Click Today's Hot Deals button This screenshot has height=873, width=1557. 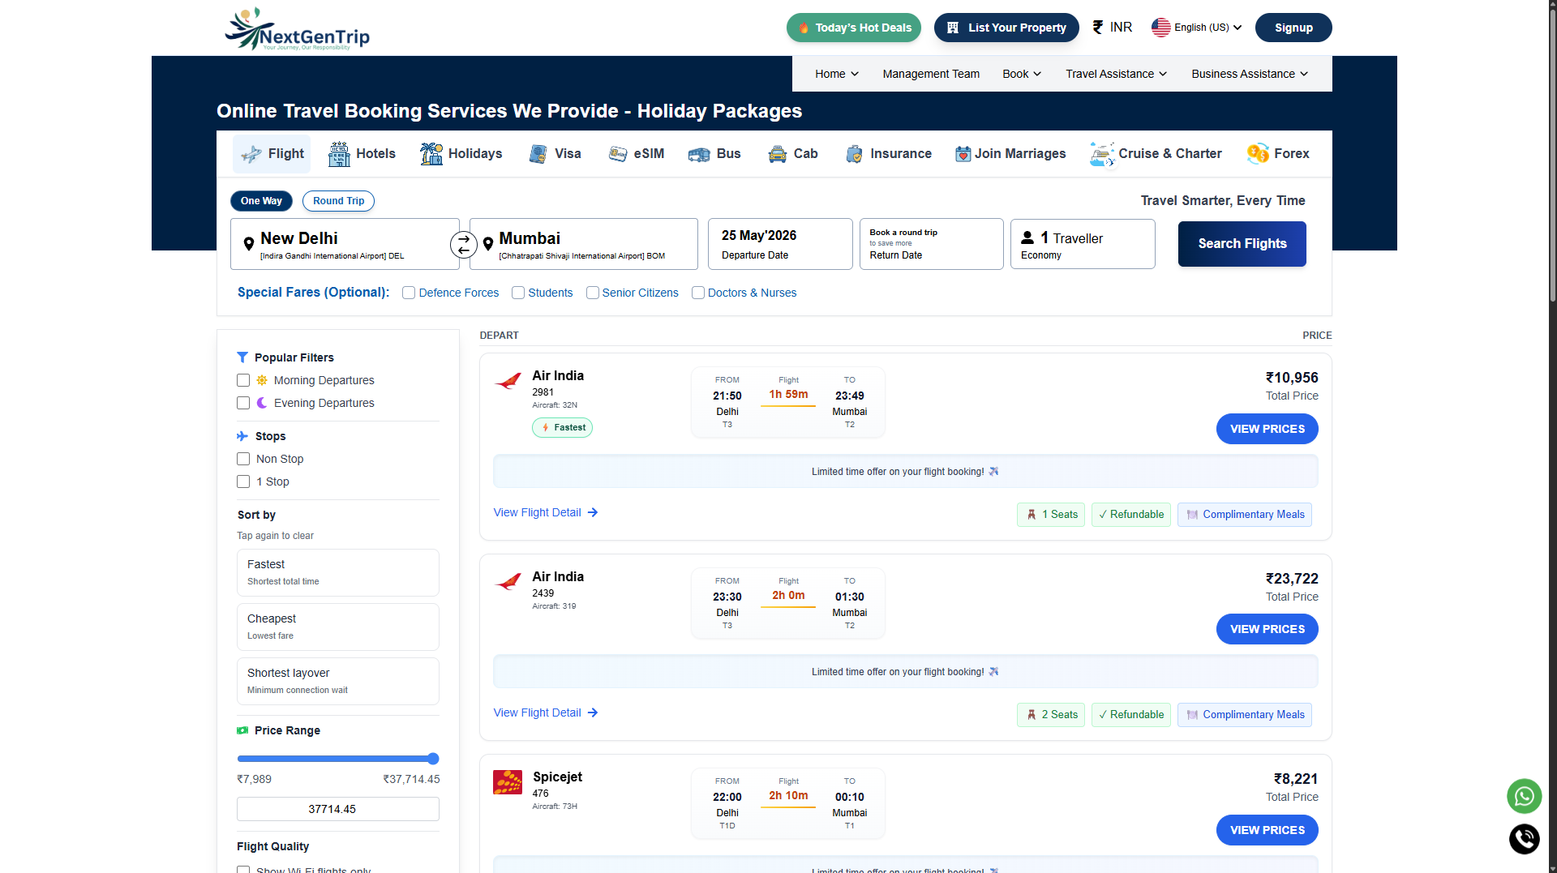[854, 28]
